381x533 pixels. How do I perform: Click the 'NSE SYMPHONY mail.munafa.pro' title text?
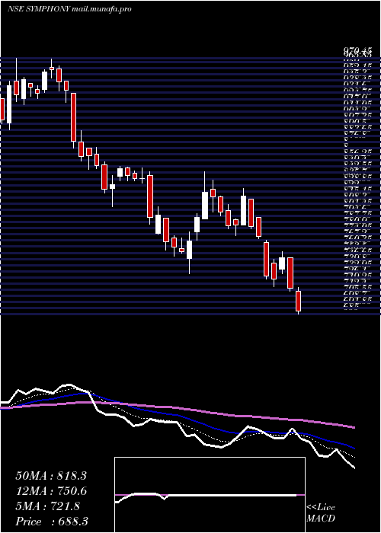tap(69, 9)
